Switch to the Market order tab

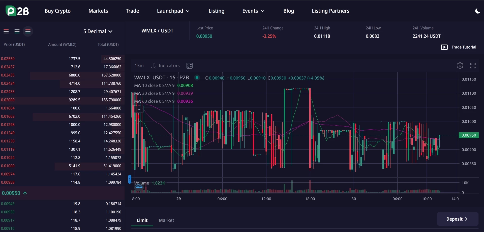click(166, 220)
